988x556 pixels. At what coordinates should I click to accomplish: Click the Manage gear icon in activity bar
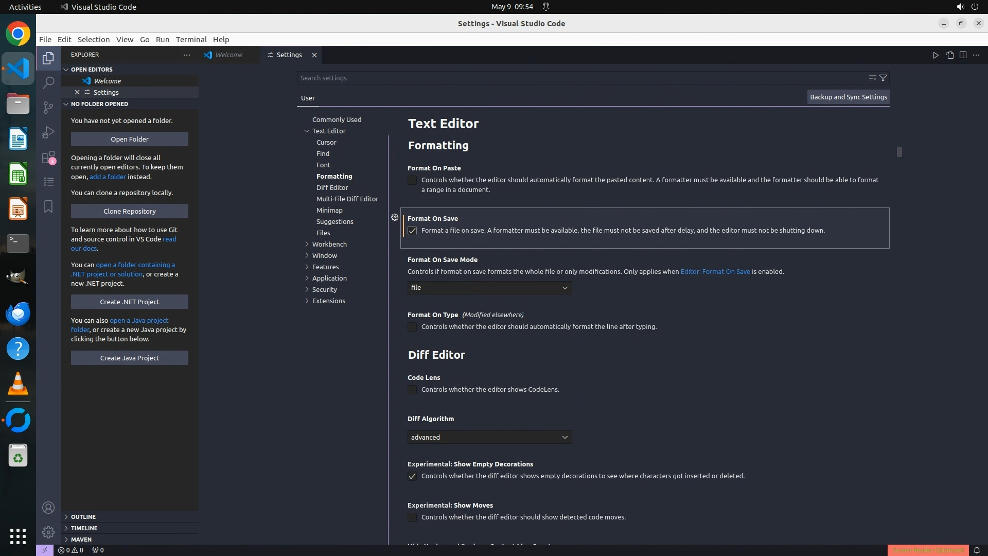pos(48,532)
